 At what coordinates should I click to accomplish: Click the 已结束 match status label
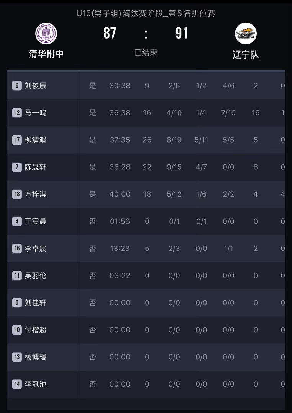[146, 52]
